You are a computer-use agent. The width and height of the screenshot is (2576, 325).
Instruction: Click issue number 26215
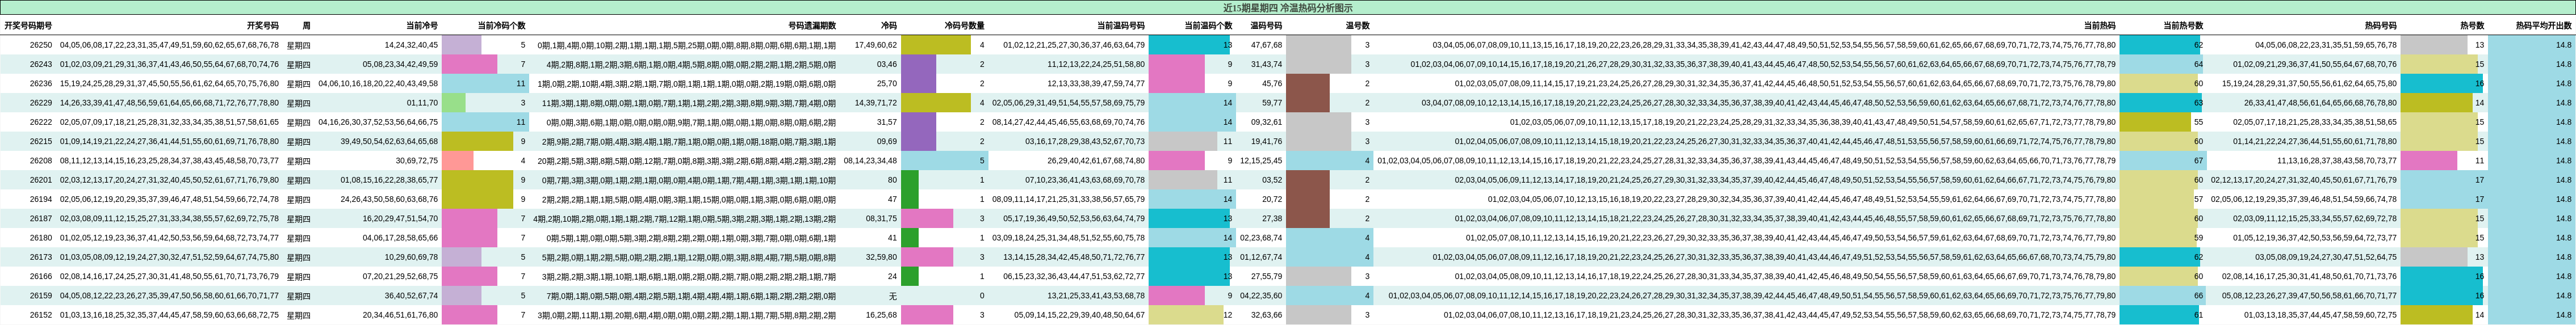pyautogui.click(x=41, y=141)
